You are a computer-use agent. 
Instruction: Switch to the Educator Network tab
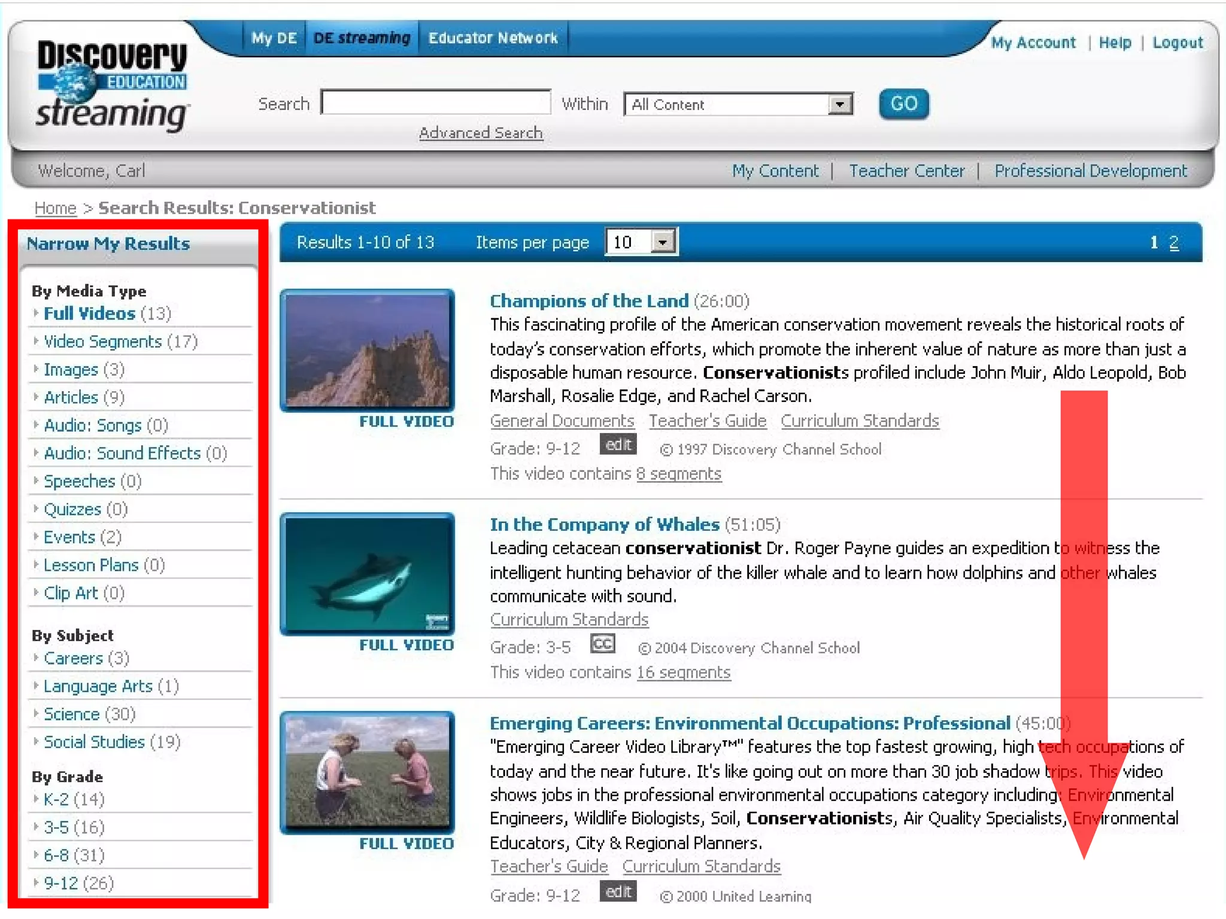pyautogui.click(x=493, y=38)
